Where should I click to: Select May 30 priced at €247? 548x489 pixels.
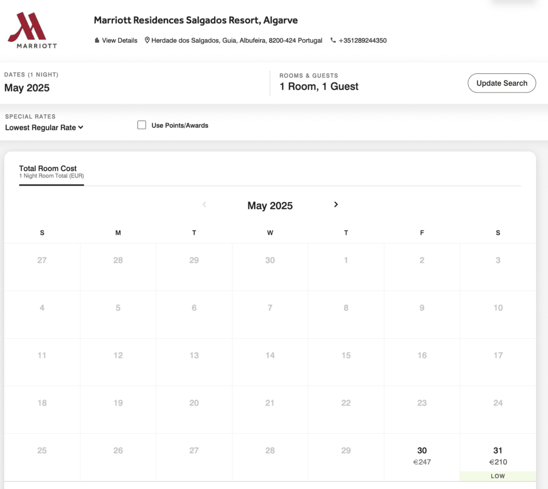click(422, 456)
